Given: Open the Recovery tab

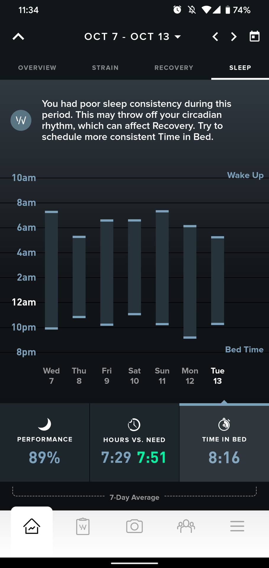Looking at the screenshot, I should [174, 68].
